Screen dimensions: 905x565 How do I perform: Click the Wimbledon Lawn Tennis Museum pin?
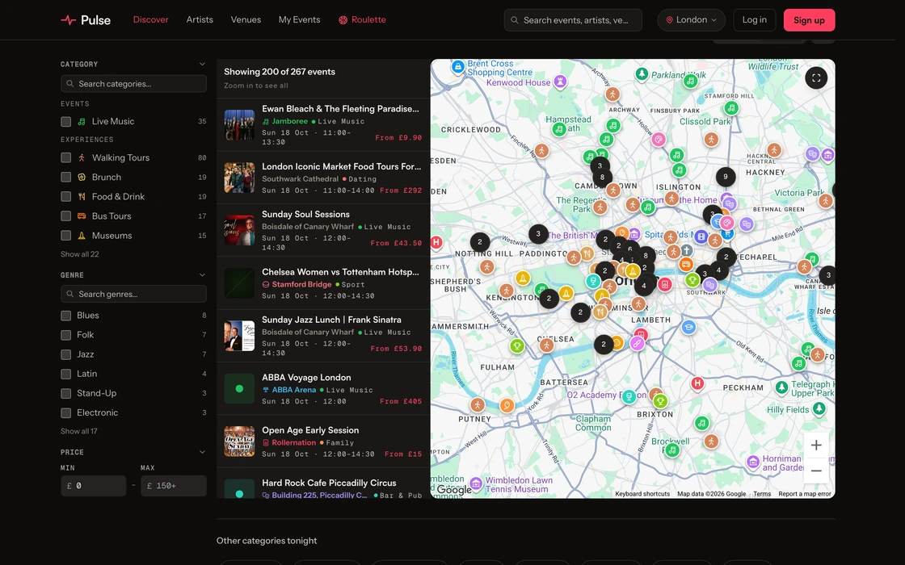[x=476, y=483]
